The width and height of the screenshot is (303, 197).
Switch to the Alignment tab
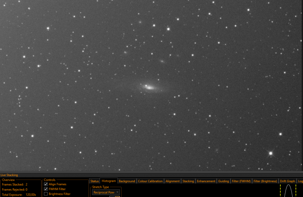tap(172, 181)
